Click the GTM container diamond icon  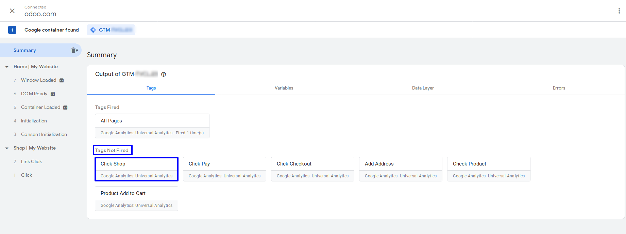click(x=93, y=30)
